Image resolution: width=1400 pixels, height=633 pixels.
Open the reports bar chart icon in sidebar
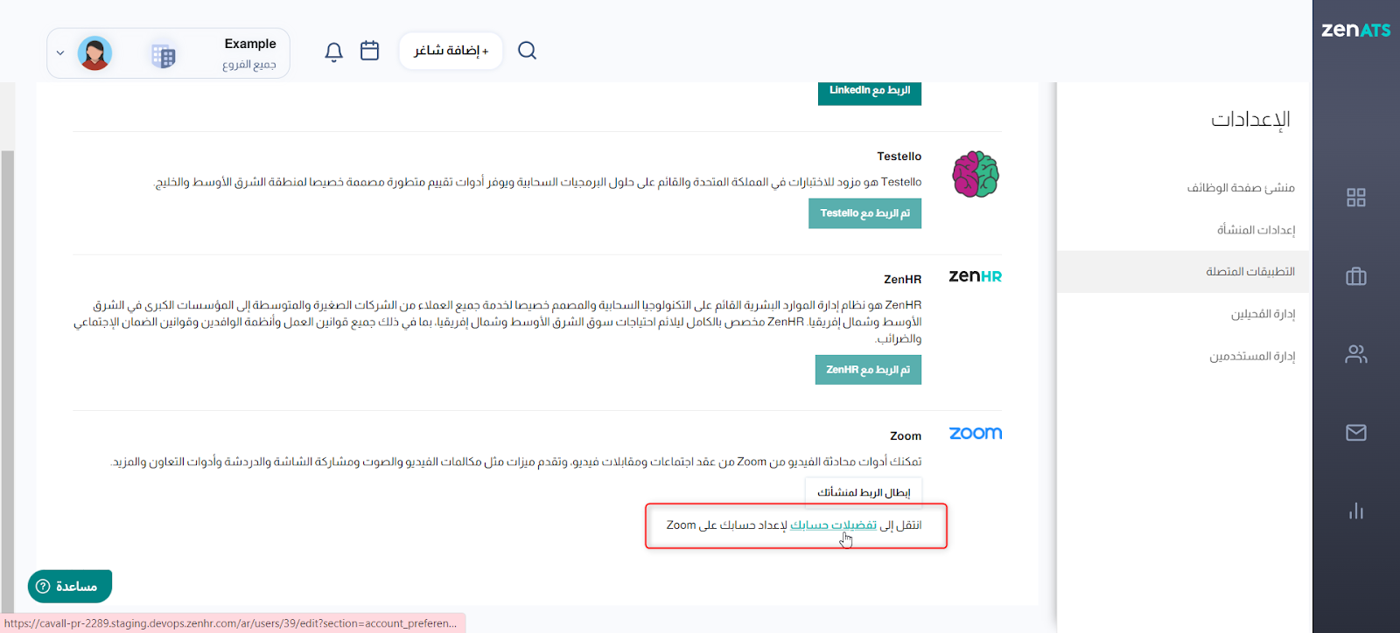click(x=1356, y=511)
